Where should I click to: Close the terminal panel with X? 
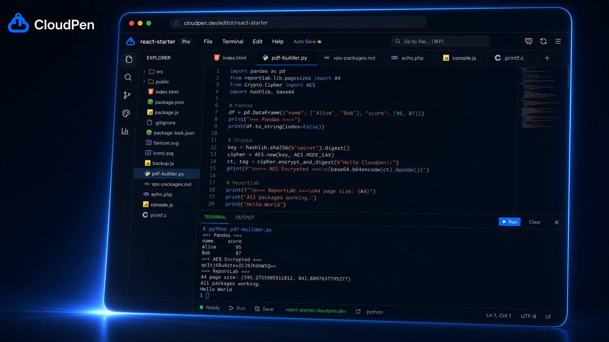557,222
